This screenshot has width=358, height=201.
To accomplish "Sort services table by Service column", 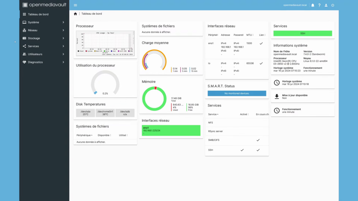I will [x=213, y=114].
